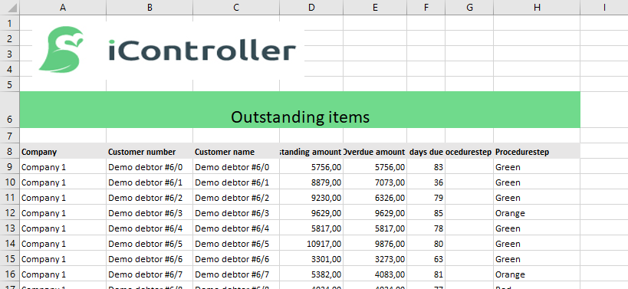The height and width of the screenshot is (289, 628).
Task: Select customer number 'Demo debtor #6/2'
Action: point(150,197)
